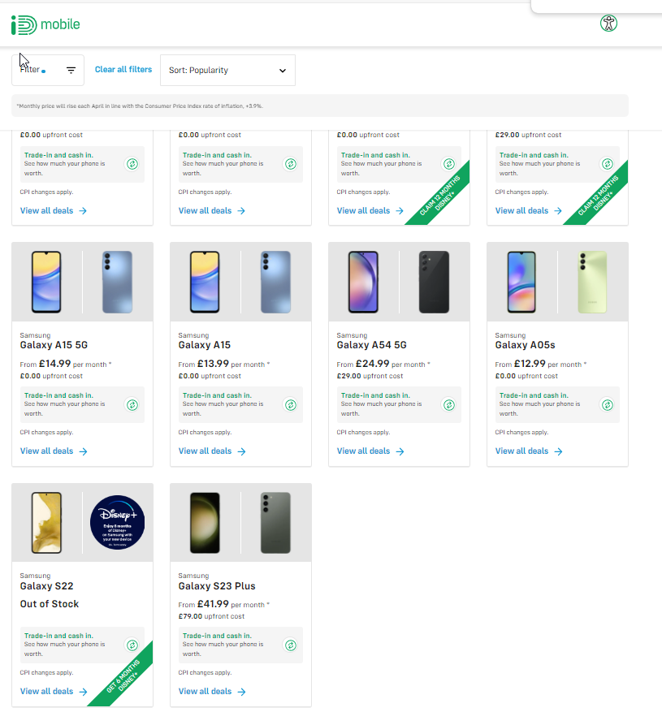Image resolution: width=662 pixels, height=725 pixels.
Task: Click the filter lines icon
Action: [71, 71]
